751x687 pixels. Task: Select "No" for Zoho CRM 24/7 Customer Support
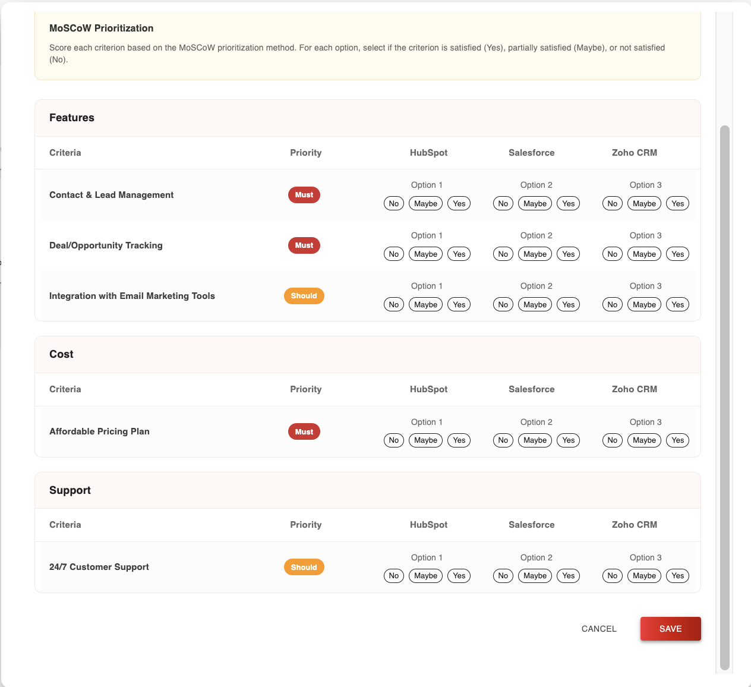(612, 576)
